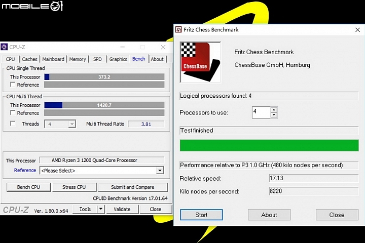
Task: Open the Memory tab
Action: coord(78,59)
